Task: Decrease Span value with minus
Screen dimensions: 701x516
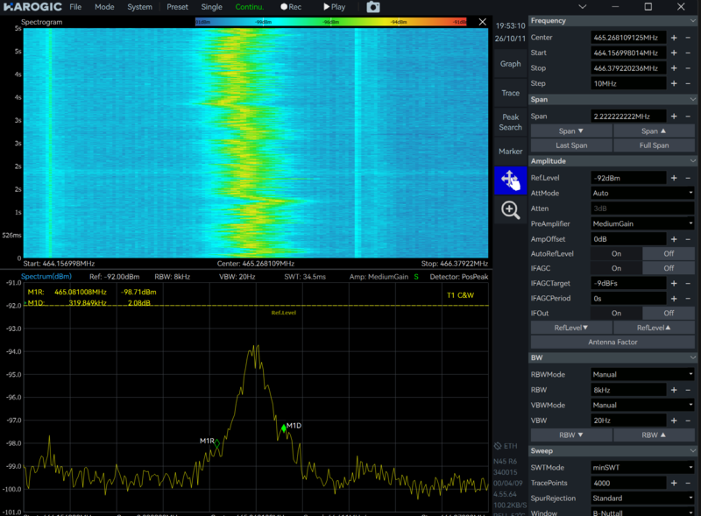Action: [x=688, y=117]
